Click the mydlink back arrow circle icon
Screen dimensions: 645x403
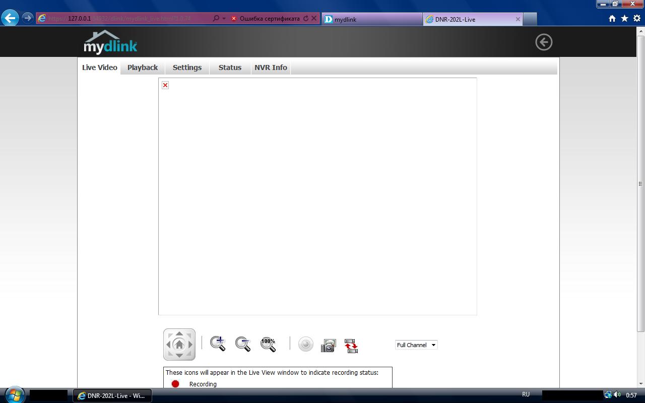click(544, 42)
